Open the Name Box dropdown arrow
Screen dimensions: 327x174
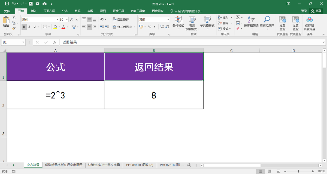pos(23,42)
